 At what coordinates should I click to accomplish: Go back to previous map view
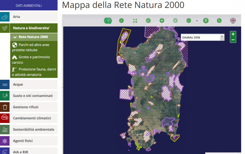pos(162,21)
